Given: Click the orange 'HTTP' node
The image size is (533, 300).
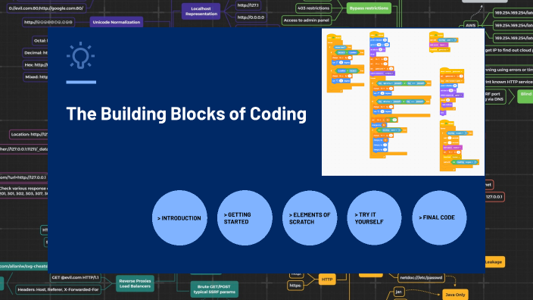Looking at the screenshot, I should (327, 280).
